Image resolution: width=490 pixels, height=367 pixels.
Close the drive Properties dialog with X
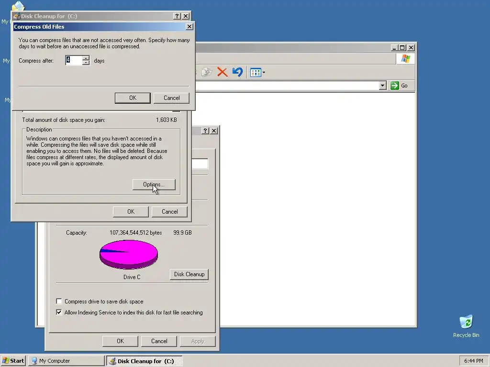[214, 130]
